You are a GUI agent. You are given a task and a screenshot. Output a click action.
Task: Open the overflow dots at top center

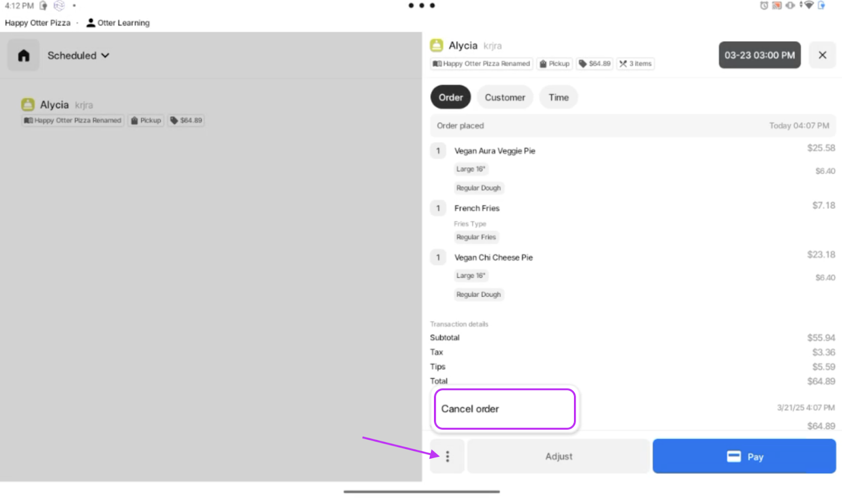tap(422, 5)
